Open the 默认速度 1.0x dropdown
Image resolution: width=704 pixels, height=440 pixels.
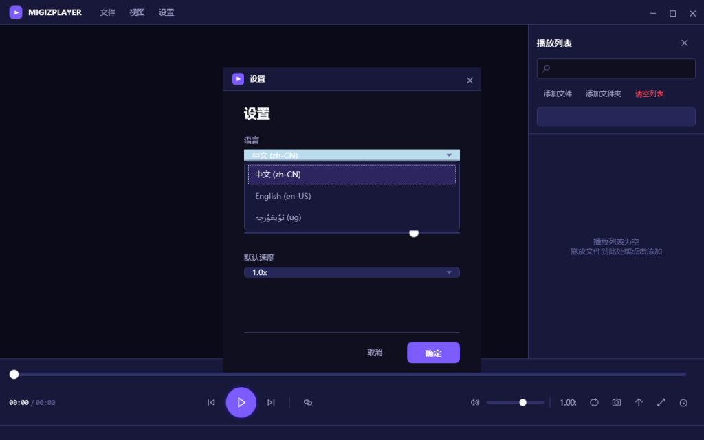click(351, 272)
